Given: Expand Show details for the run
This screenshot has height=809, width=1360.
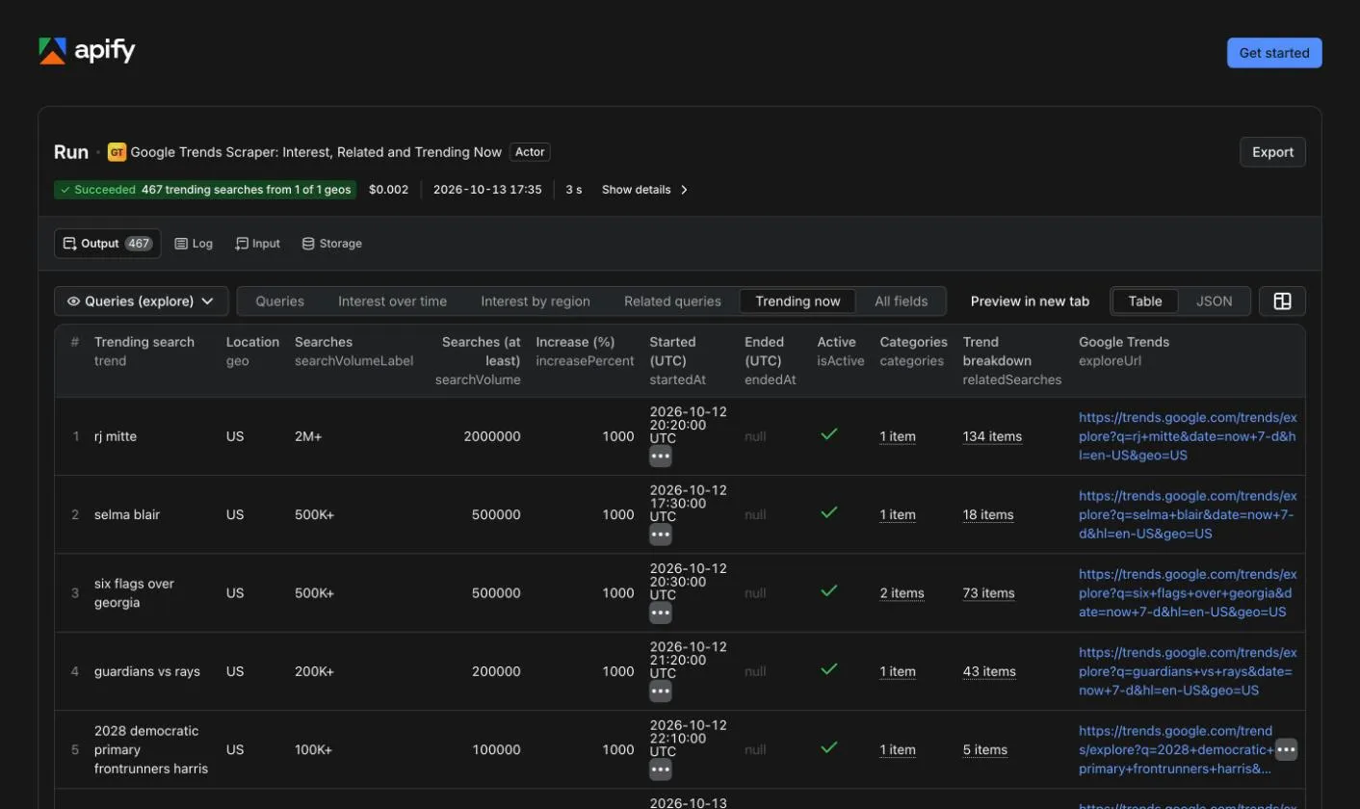Looking at the screenshot, I should [x=645, y=190].
